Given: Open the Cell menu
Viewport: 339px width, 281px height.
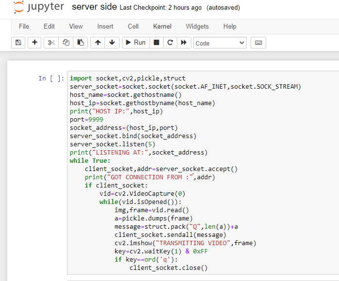Looking at the screenshot, I should pos(133,26).
